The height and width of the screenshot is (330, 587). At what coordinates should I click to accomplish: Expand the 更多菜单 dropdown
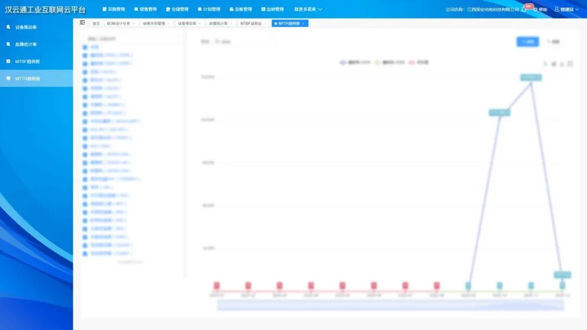tap(308, 9)
